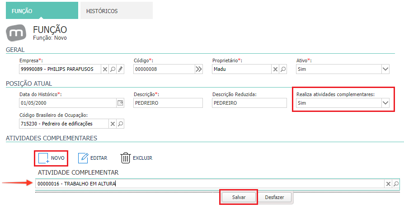This screenshot has height=213, width=404.
Task: Focus the Empresa input field
Action: coord(60,69)
